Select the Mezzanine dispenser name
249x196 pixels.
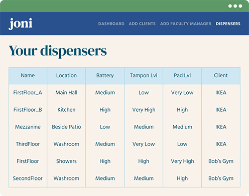click(x=28, y=127)
